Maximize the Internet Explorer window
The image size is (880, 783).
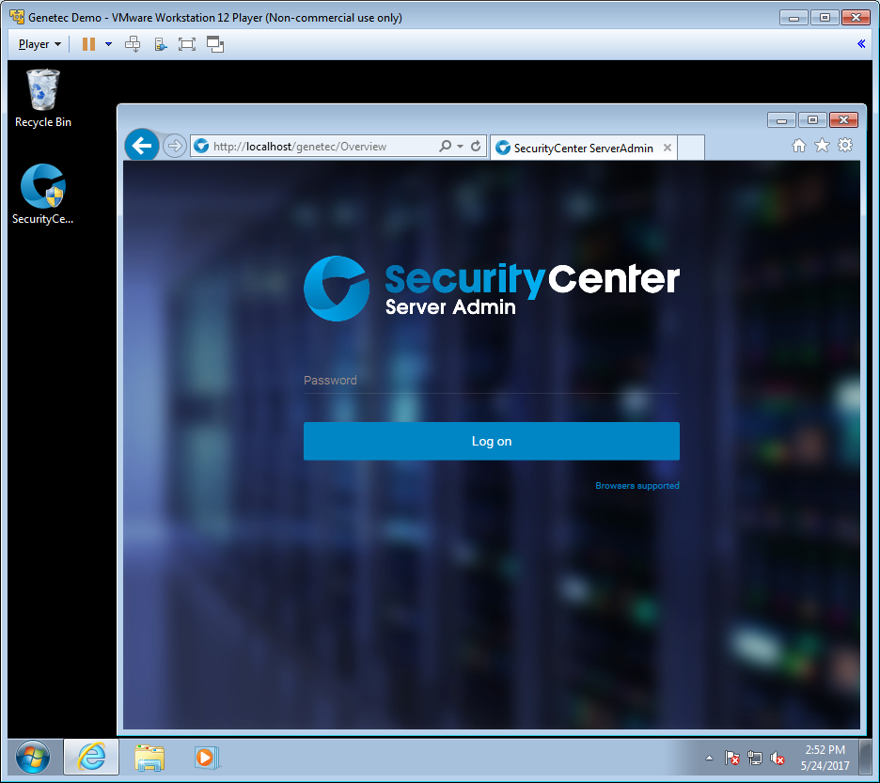click(x=812, y=119)
